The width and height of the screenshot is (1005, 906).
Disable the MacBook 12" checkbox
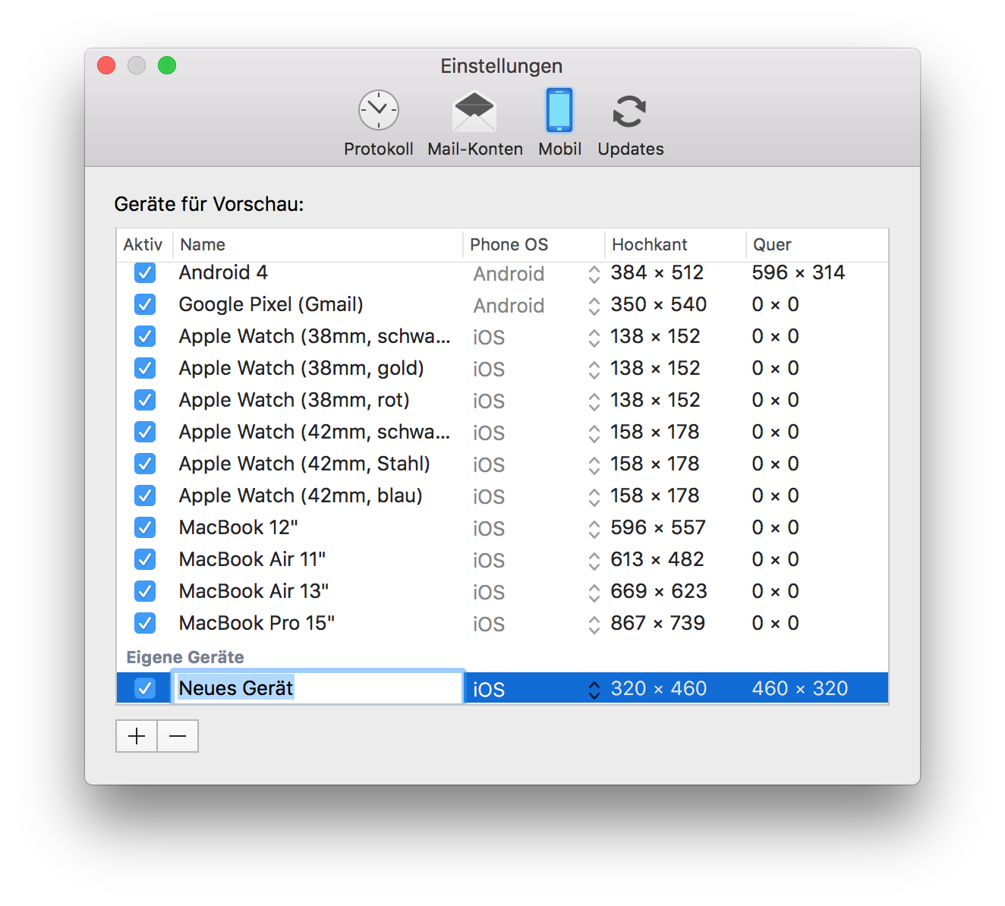pyautogui.click(x=145, y=527)
